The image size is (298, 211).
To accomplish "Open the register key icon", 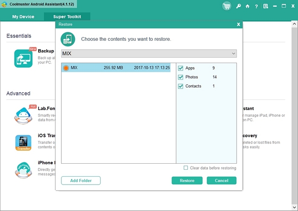I will click(239, 6).
